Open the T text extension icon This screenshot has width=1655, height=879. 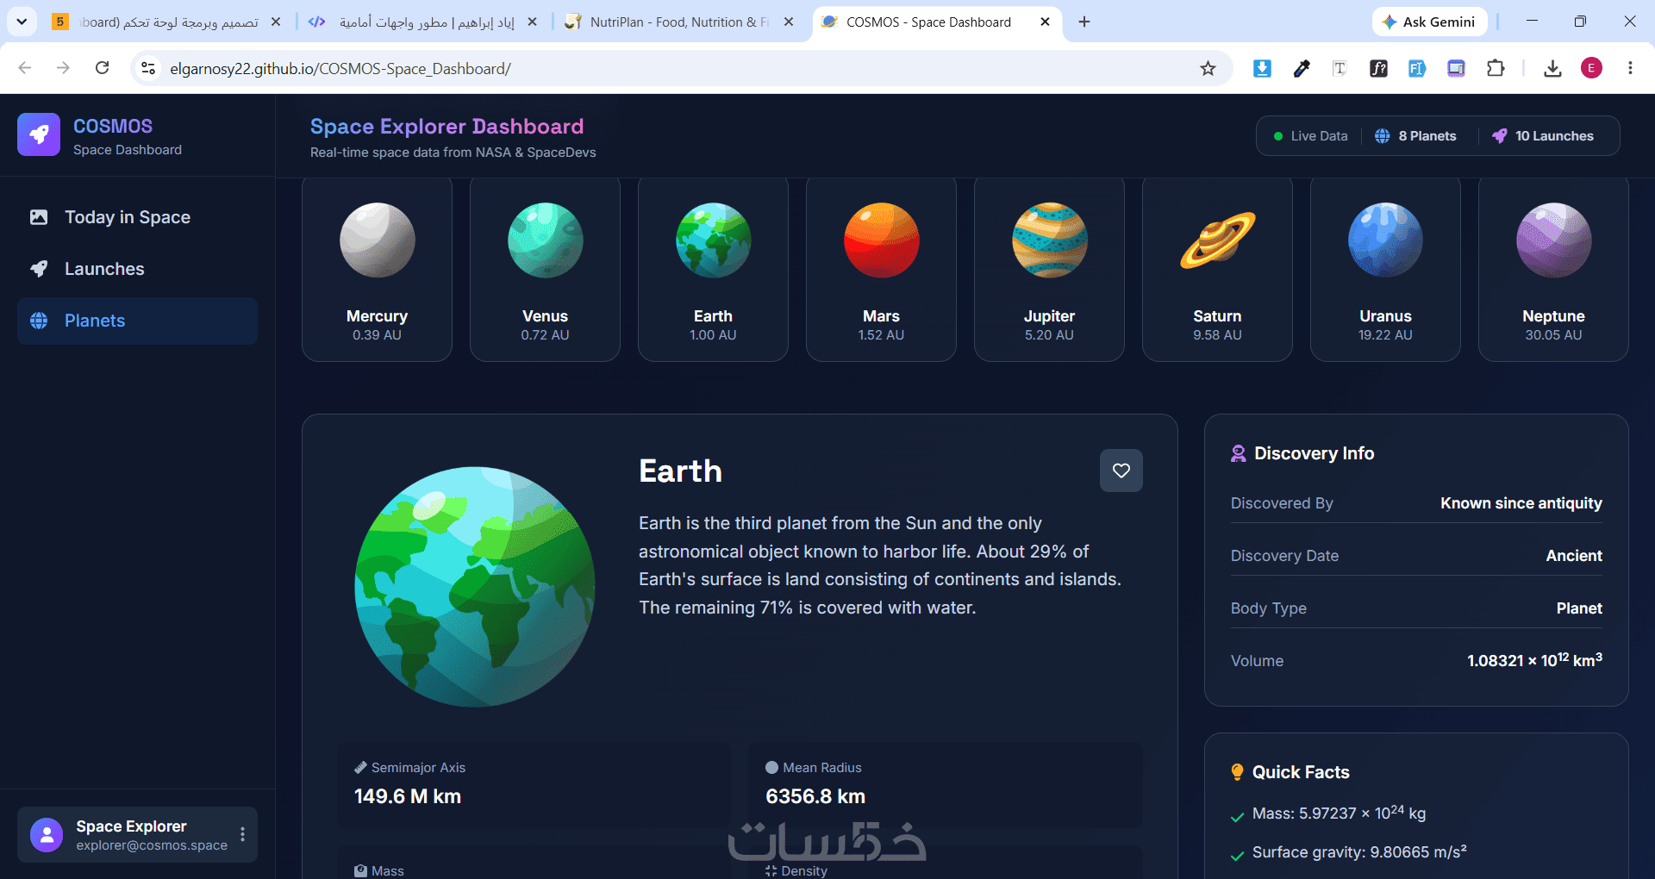pyautogui.click(x=1340, y=68)
